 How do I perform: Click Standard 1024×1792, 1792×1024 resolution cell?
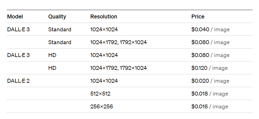pos(118,42)
